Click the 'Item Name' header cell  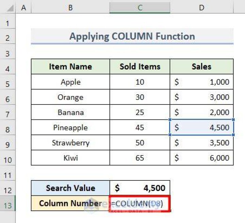pos(70,66)
